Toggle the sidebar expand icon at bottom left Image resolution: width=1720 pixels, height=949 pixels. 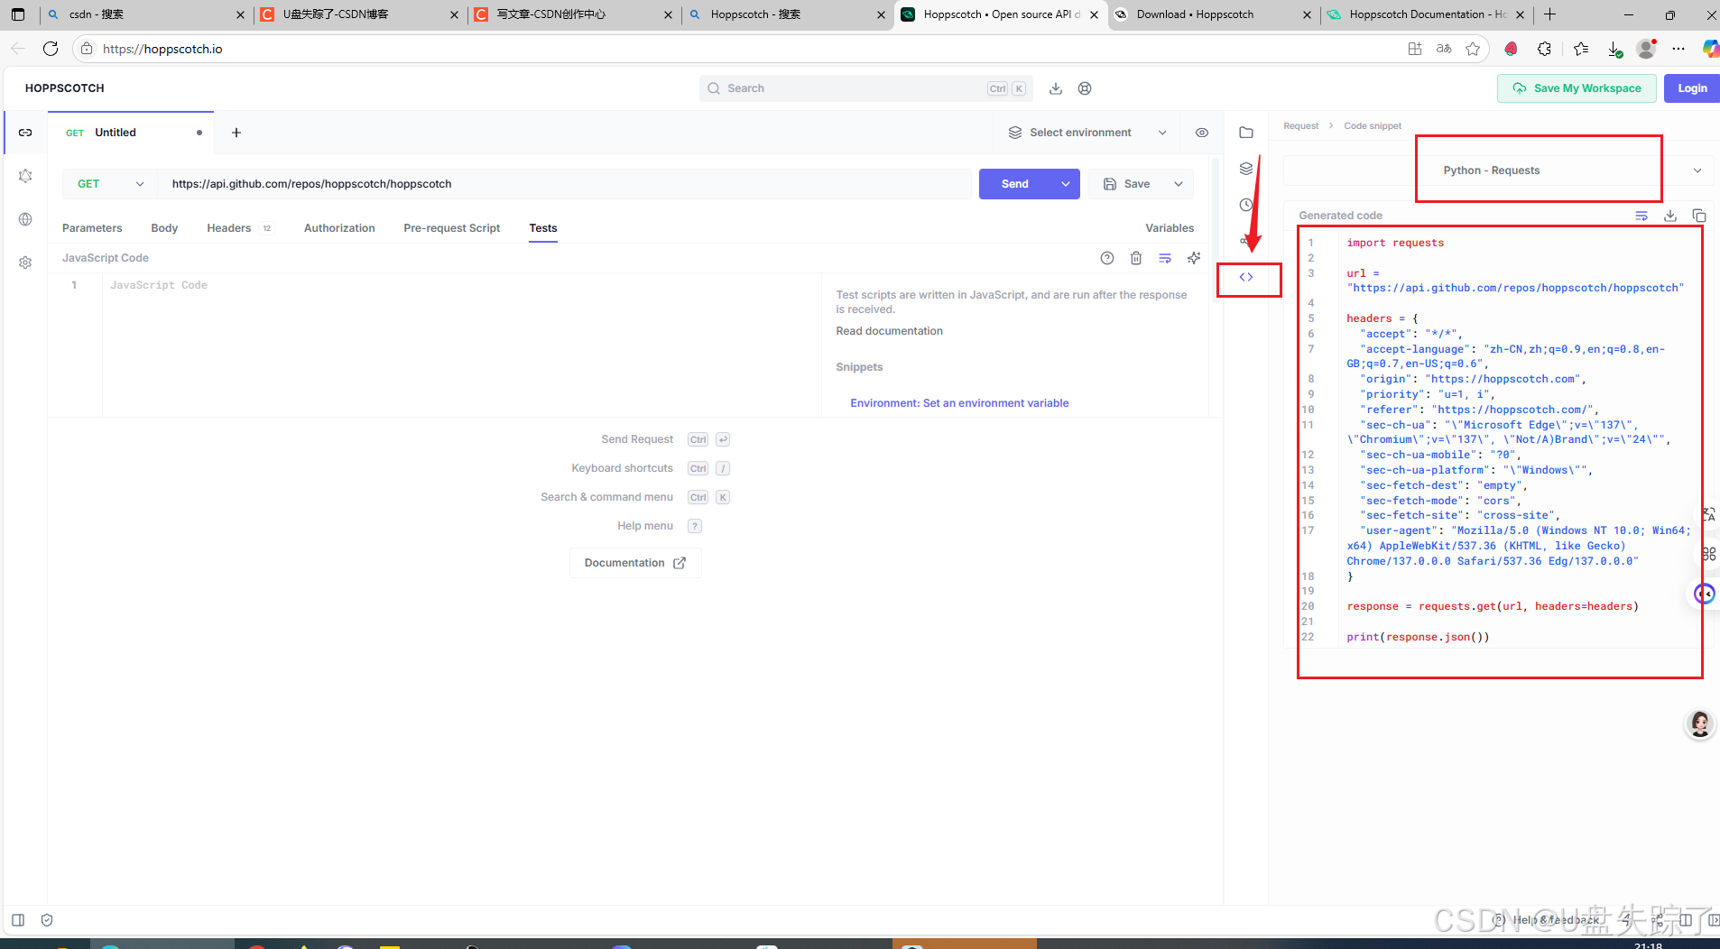(x=18, y=920)
